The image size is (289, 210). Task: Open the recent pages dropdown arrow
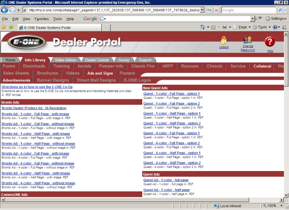(19, 10)
